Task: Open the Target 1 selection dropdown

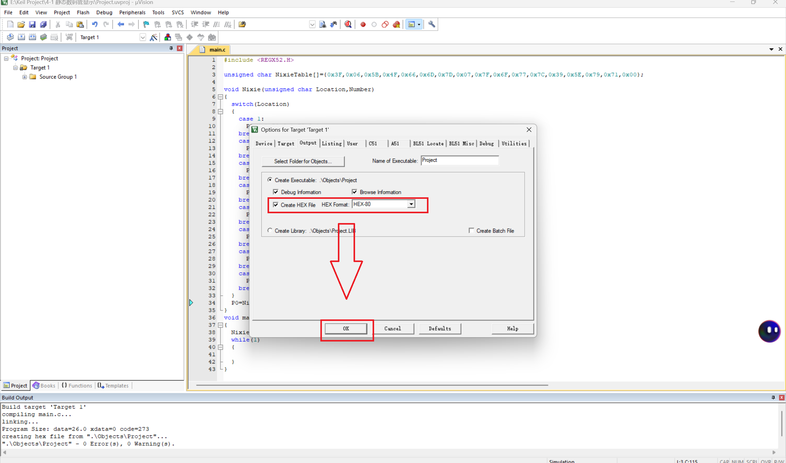Action: (x=143, y=37)
